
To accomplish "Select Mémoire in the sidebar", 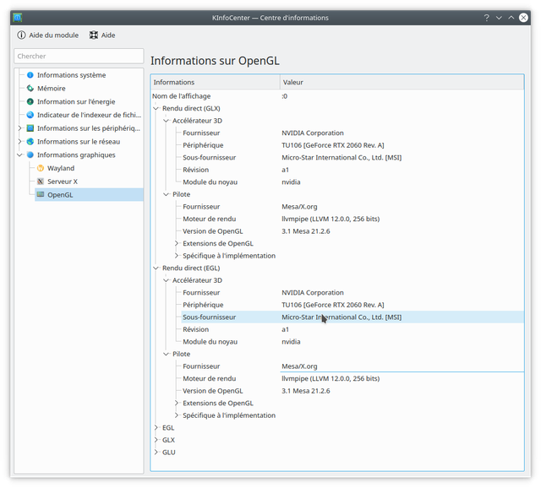I will tap(52, 88).
